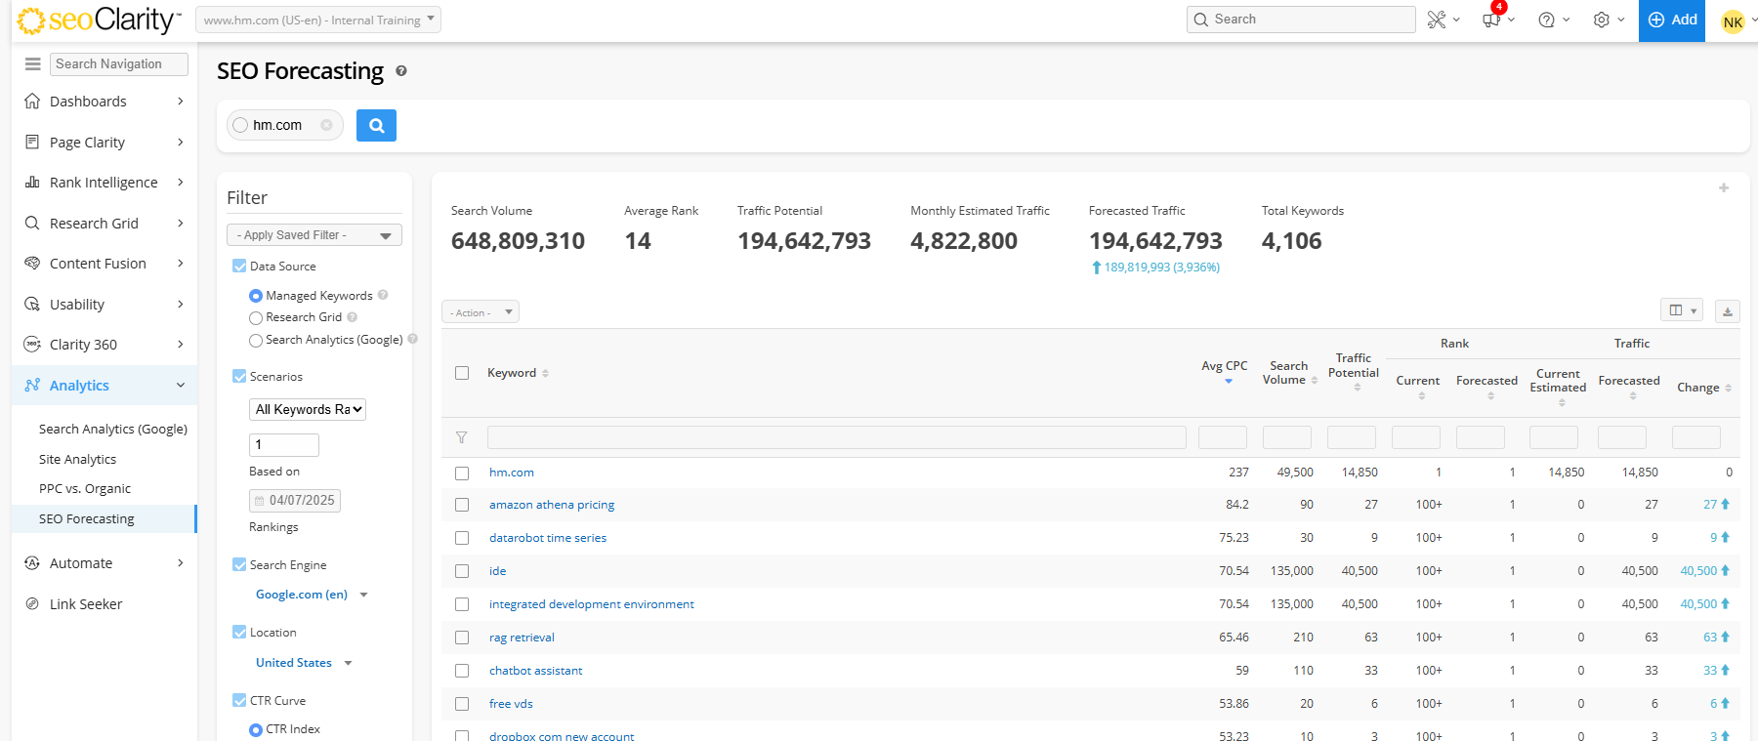Viewport: 1758px width, 741px height.
Task: Expand the Rank Intelligence menu item
Action: point(104,183)
